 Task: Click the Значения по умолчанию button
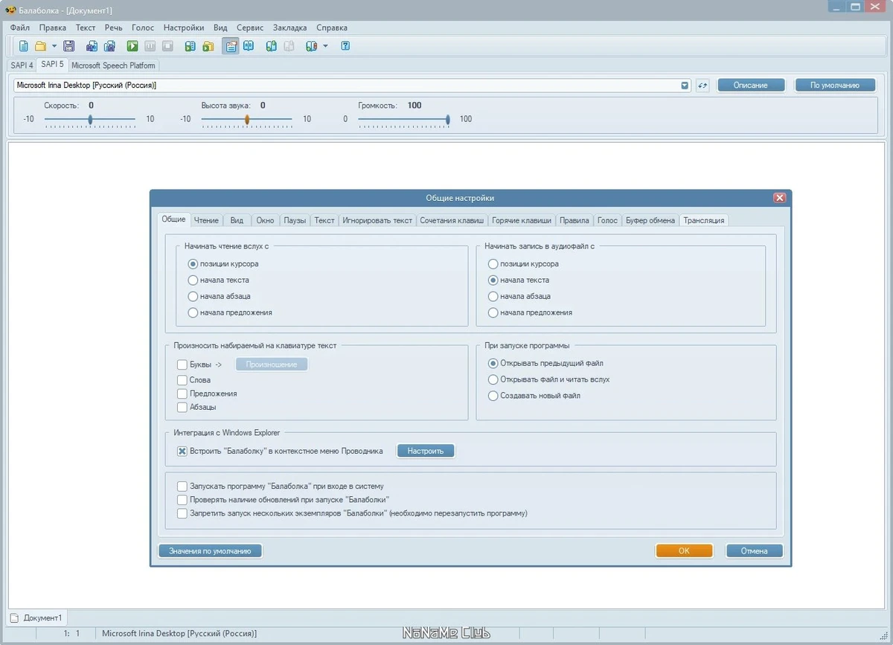coord(211,551)
